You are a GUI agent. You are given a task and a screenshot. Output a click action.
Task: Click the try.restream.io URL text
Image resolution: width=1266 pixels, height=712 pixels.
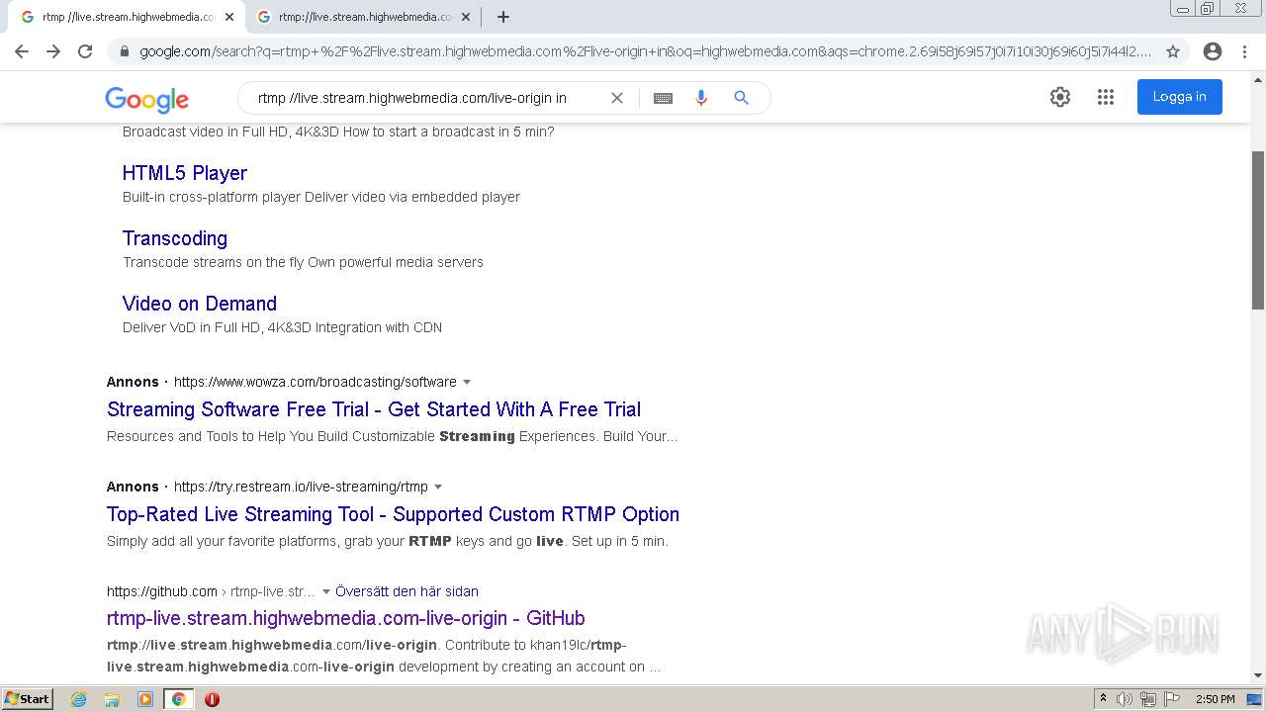(301, 487)
